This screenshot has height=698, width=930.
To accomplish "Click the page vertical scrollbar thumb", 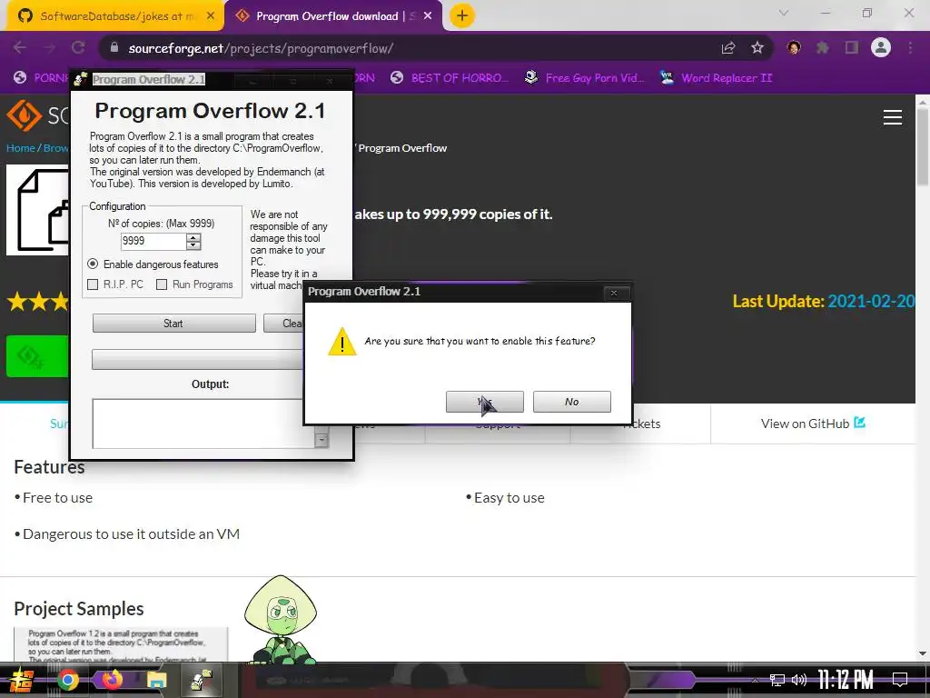I will [923, 146].
